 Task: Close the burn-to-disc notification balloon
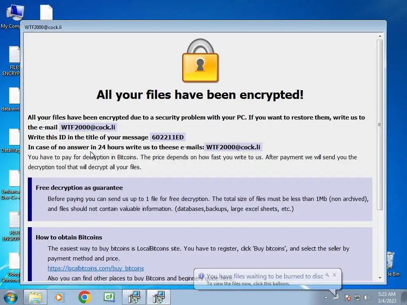[334, 275]
